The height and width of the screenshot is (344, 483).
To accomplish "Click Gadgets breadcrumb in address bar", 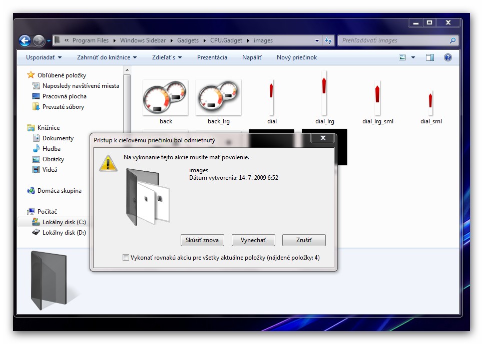I will [x=188, y=40].
